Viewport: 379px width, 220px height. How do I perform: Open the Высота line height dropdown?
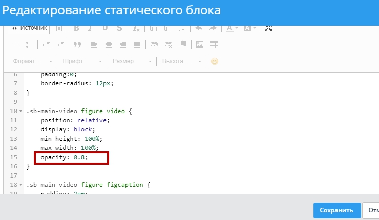(x=182, y=61)
